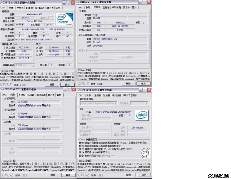
Task: Click the Socket 775 LGA package value
Action: (35, 21)
